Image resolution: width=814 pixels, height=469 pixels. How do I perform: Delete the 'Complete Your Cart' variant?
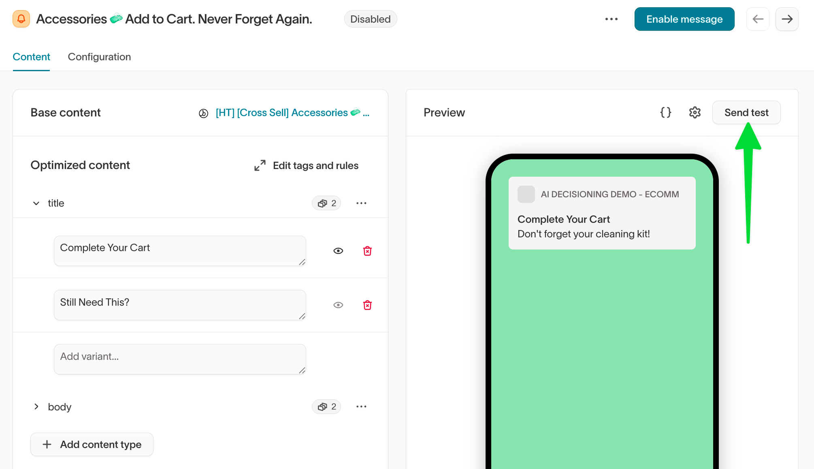click(367, 251)
